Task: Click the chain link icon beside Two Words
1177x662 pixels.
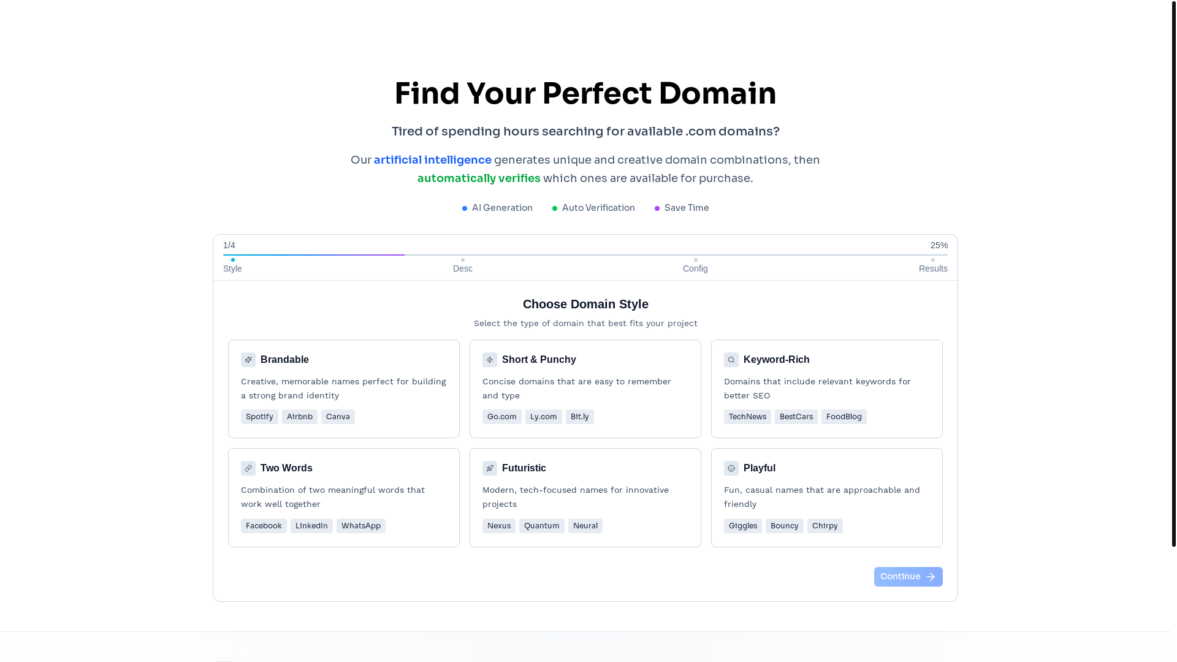Action: pos(248,468)
